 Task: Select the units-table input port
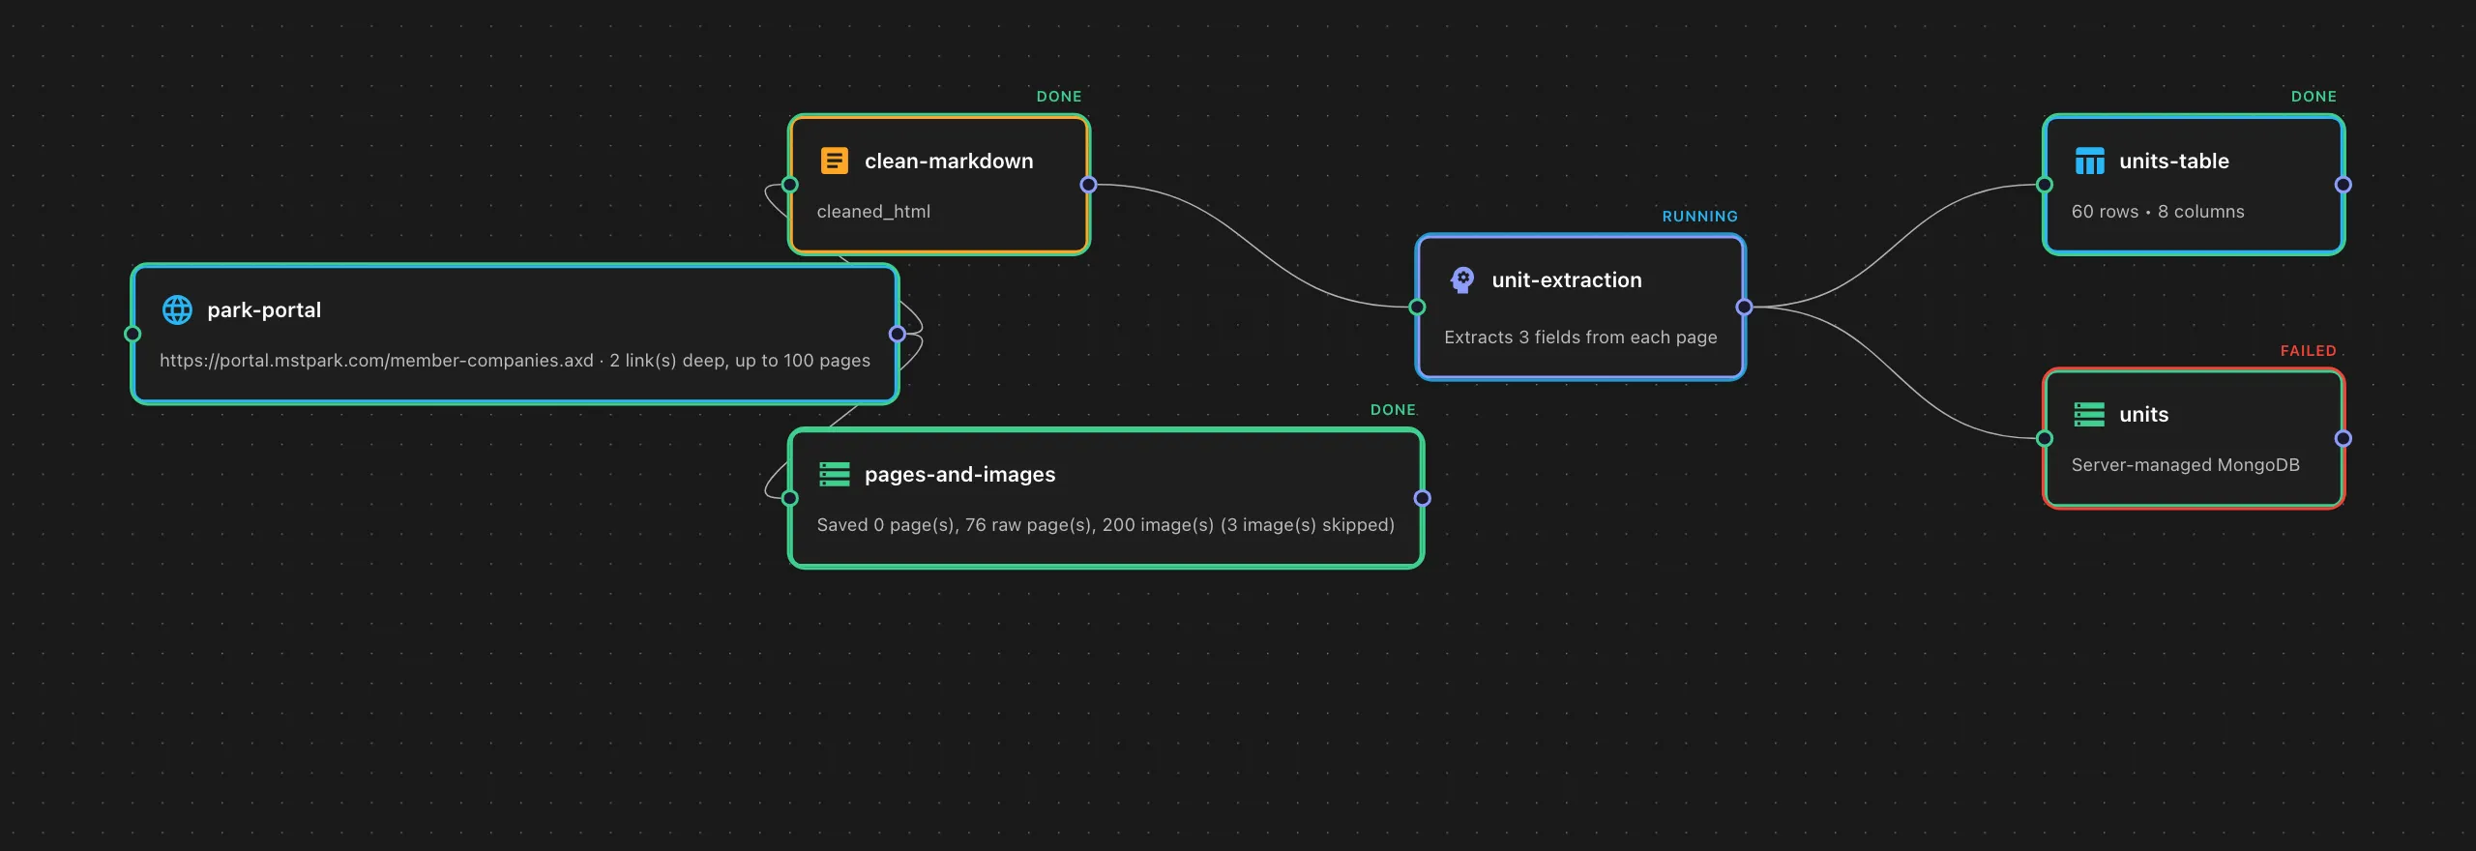click(x=2045, y=185)
